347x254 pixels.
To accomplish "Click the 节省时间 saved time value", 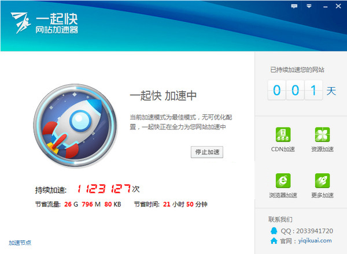I will 185,204.
